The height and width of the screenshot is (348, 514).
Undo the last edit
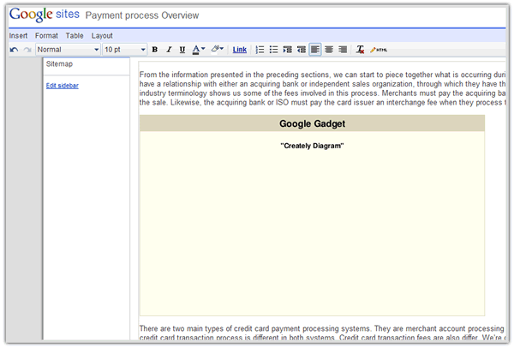(x=14, y=50)
